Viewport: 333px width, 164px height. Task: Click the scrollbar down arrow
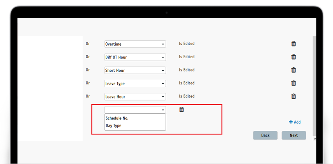[315, 139]
